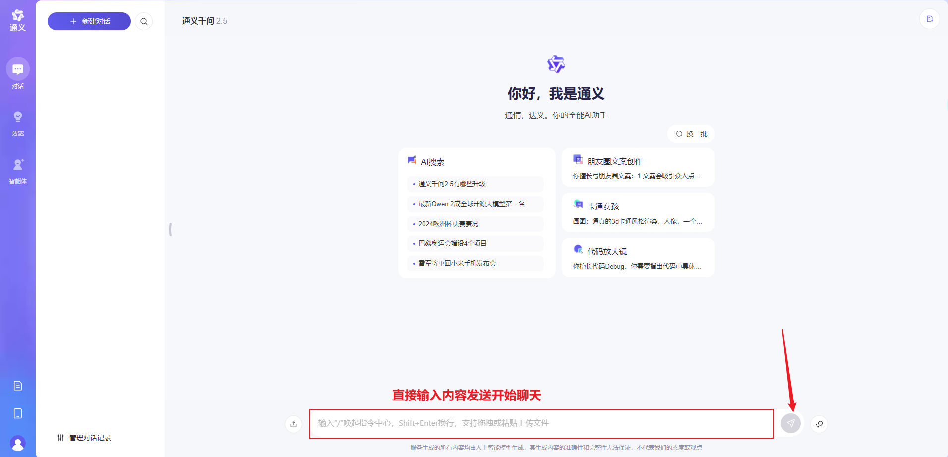
Task: Refresh suggestions with 换一批
Action: point(691,133)
